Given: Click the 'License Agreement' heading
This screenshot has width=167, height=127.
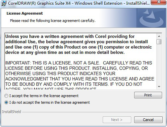Looking at the screenshot, I should click(25, 13).
